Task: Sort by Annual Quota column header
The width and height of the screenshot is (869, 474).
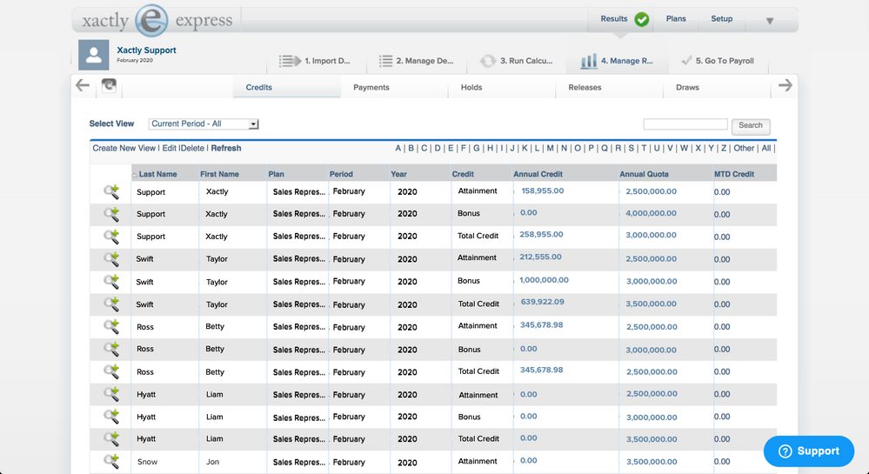Action: click(x=644, y=174)
